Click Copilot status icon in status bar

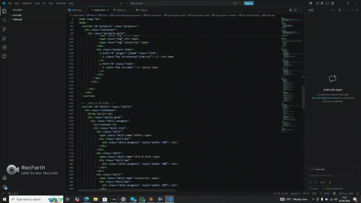(x=334, y=194)
